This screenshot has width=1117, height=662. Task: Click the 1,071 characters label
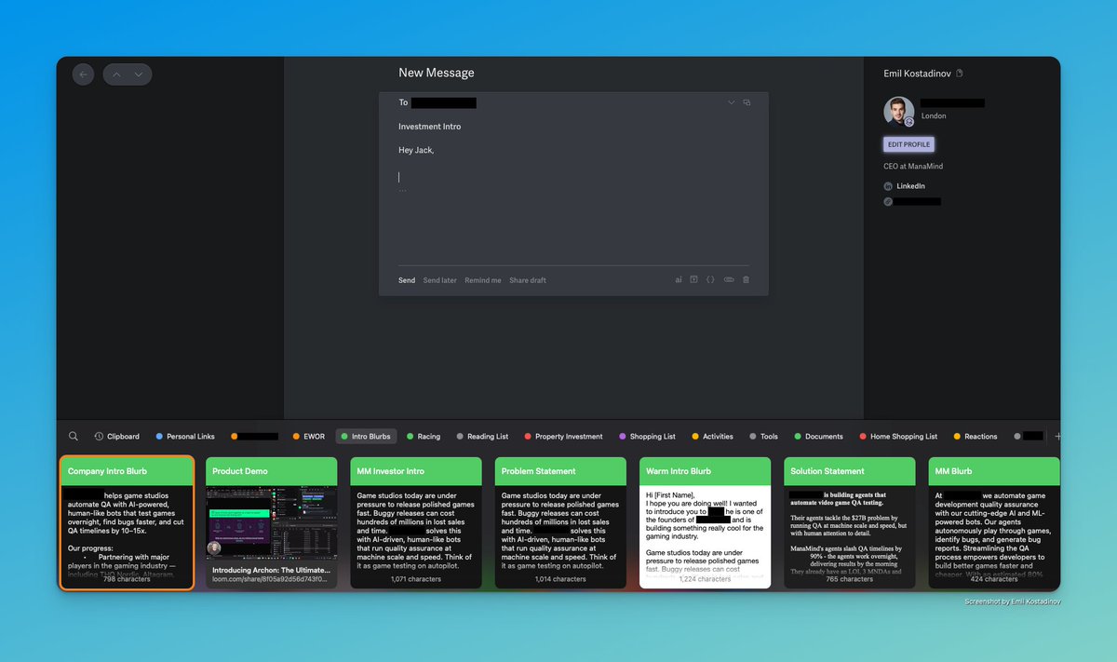pos(416,579)
